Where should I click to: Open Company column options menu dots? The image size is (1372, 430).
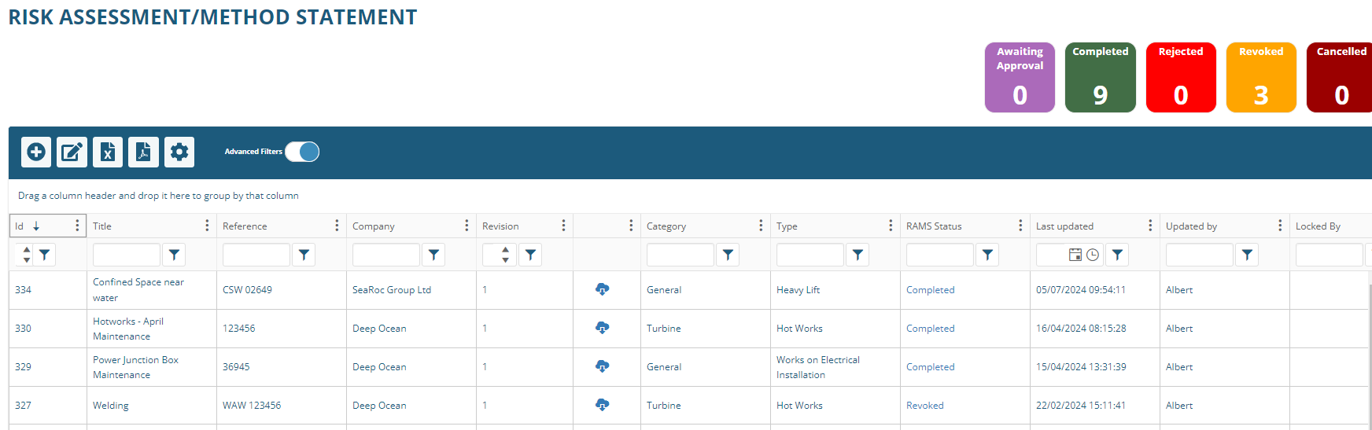[x=467, y=226]
